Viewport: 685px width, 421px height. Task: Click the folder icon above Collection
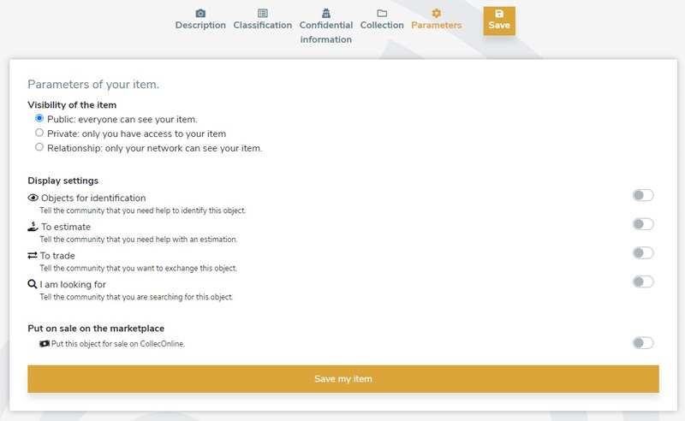tap(382, 13)
